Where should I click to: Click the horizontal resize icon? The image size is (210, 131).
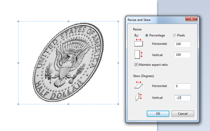[x=139, y=43]
